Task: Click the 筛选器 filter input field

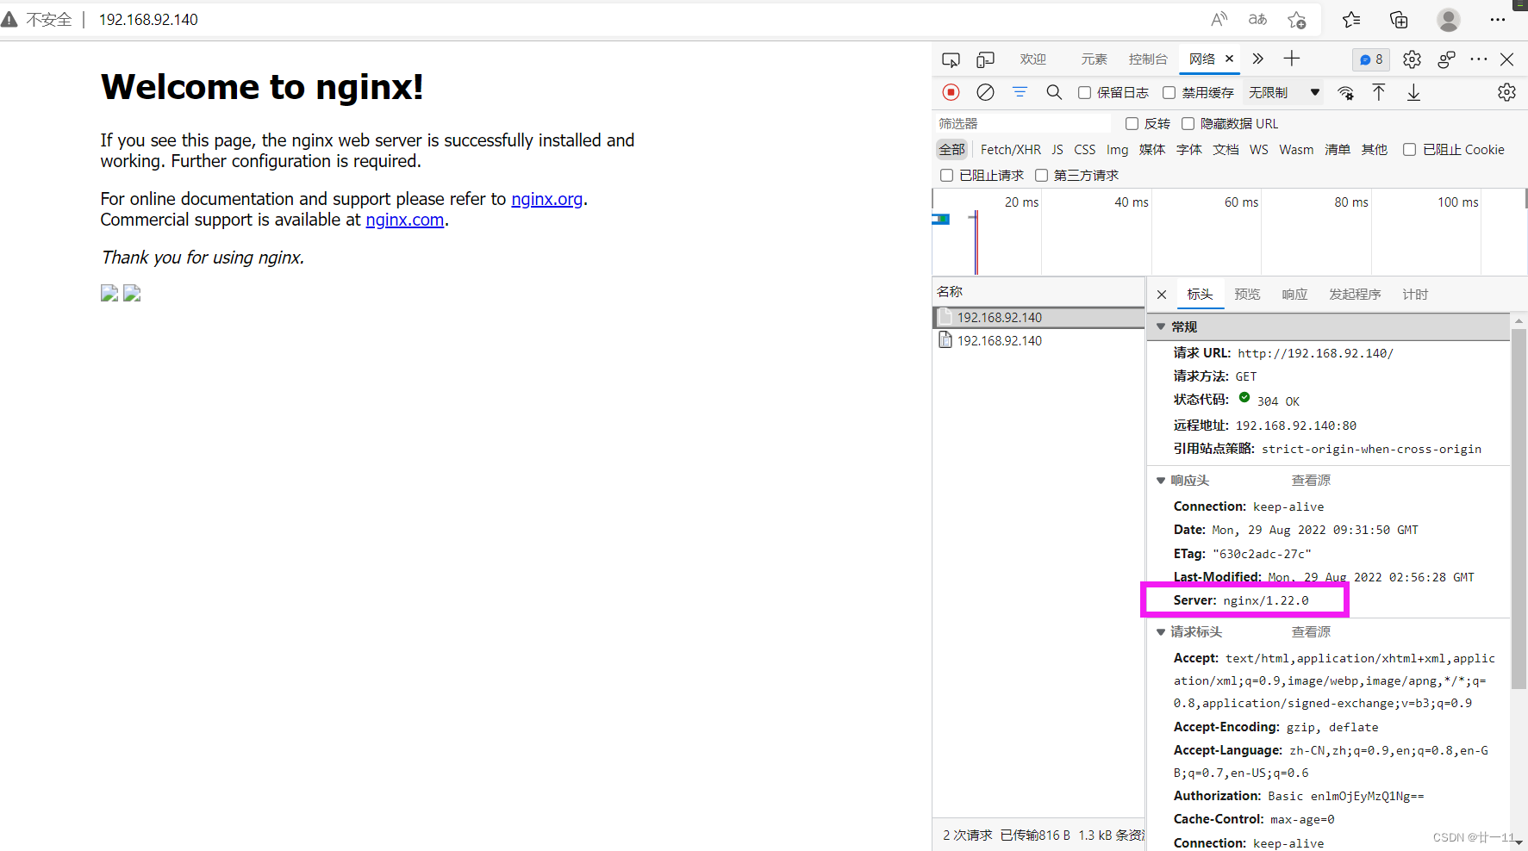Action: tap(1024, 123)
